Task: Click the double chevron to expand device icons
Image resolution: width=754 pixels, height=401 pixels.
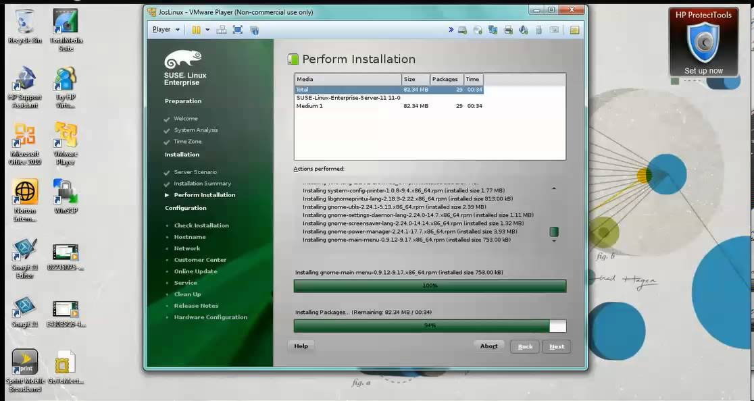Action: 451,30
